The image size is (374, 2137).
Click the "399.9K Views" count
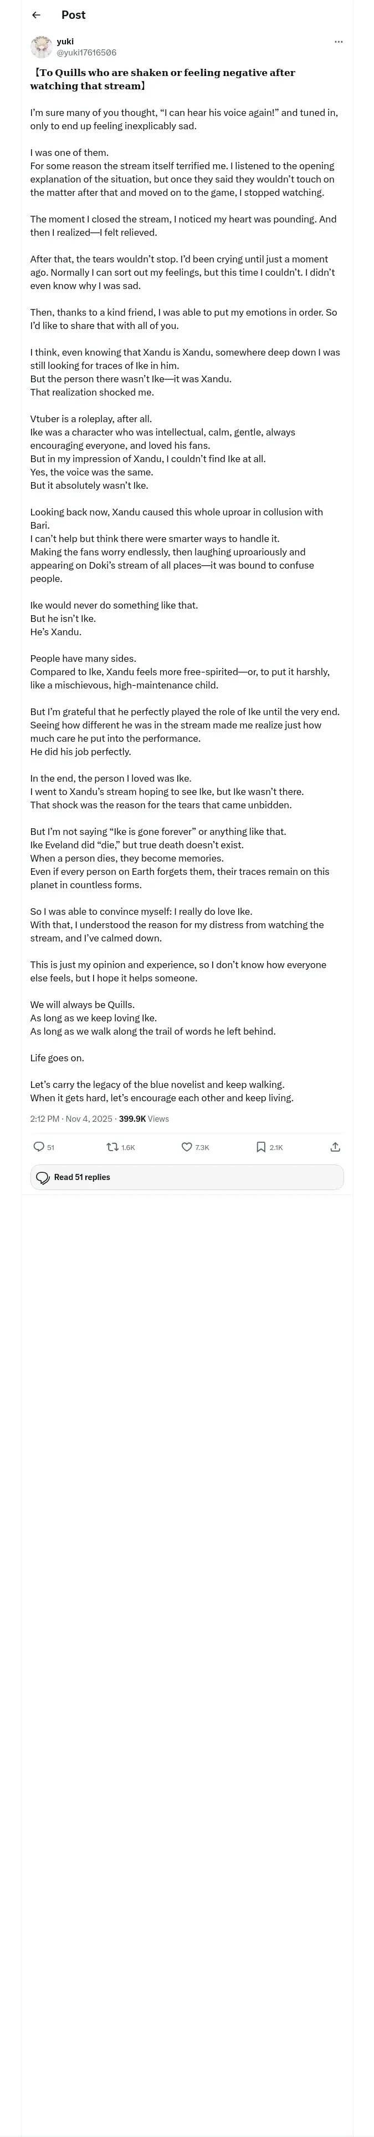point(144,1118)
